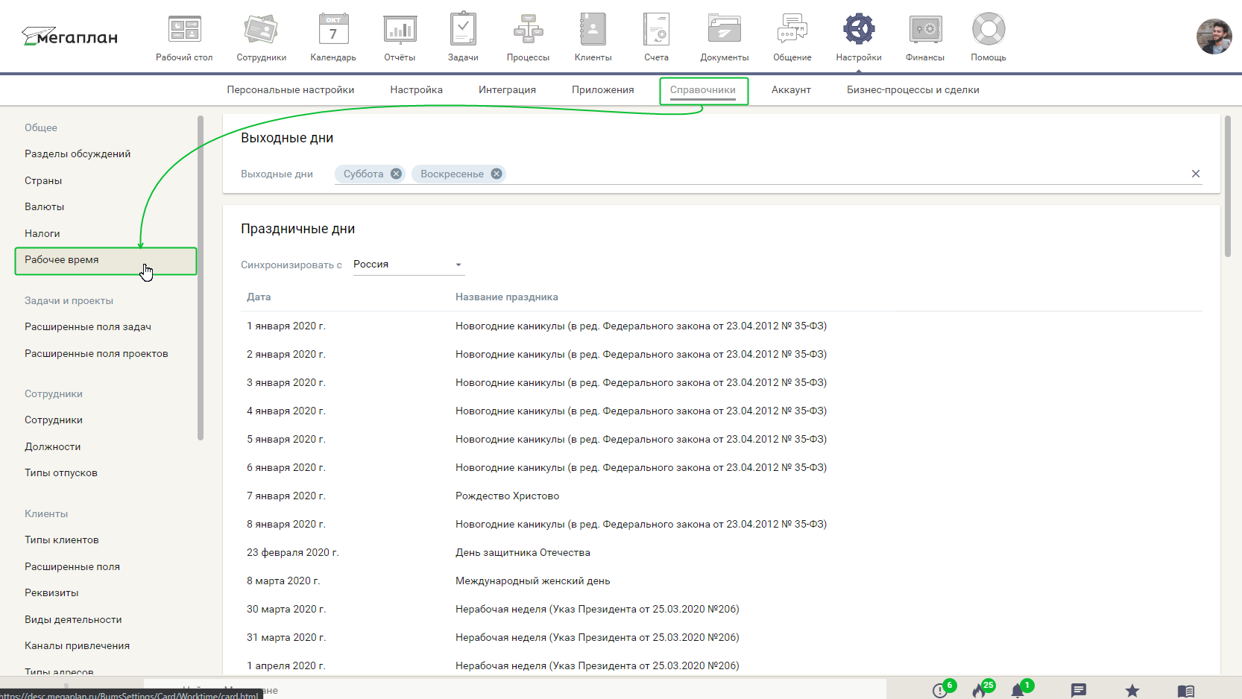Switch to Настройка tab
Viewport: 1242px width, 699px height.
416,90
